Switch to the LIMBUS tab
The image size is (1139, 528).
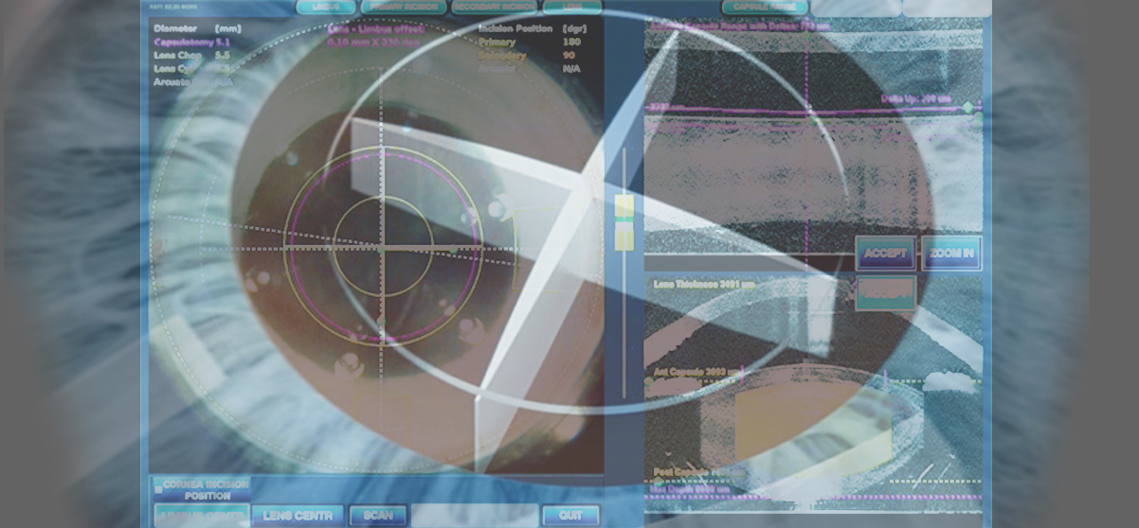coord(327,7)
